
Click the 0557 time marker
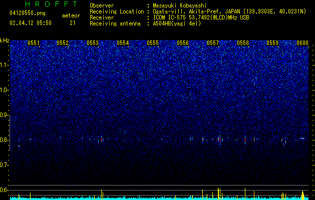pos(213,43)
